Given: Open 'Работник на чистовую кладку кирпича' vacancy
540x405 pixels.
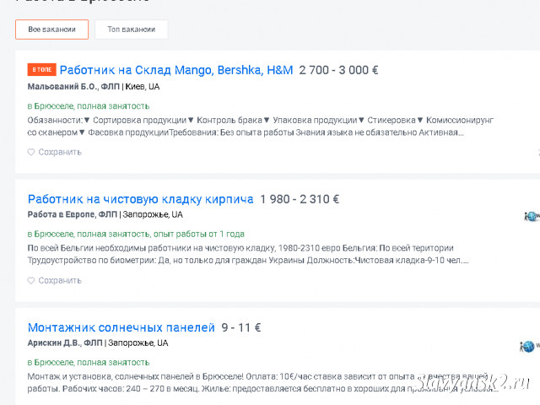Looking at the screenshot, I should click(141, 199).
